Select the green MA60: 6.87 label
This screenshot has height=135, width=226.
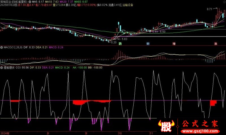[81, 2]
